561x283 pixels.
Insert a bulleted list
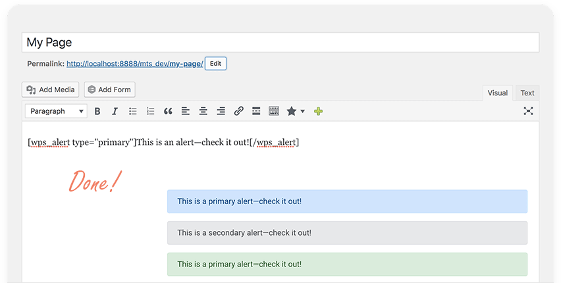click(x=132, y=111)
